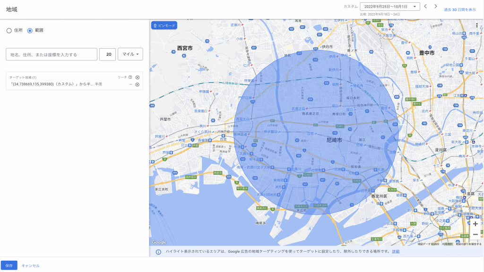This screenshot has height=272, width=484.
Task: Click the 利用規約 link on map
Action: (x=447, y=244)
